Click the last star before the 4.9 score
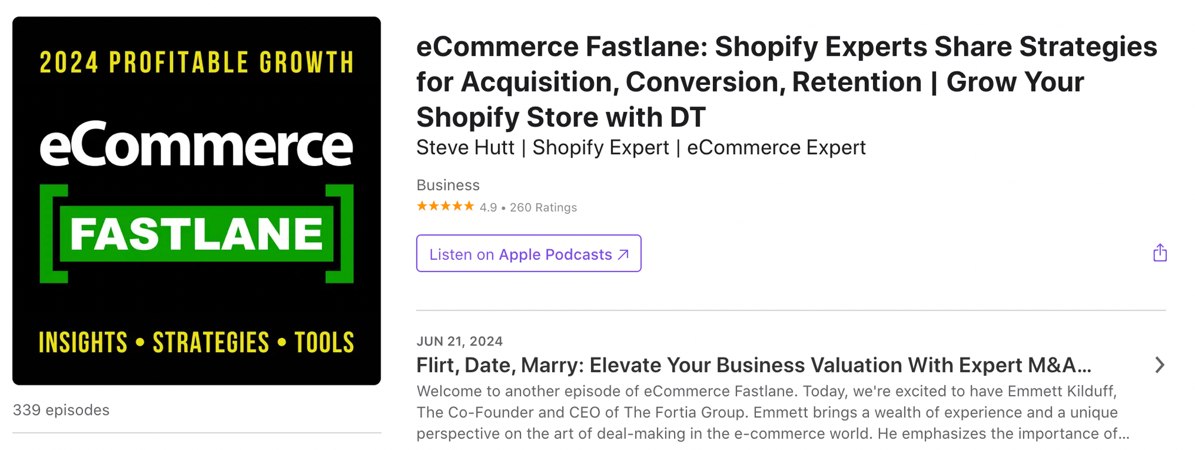The image size is (1195, 450). tap(470, 206)
